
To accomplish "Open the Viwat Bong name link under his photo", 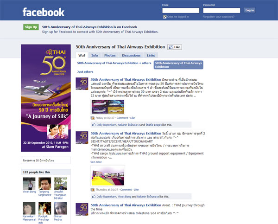I will click(x=30, y=192).
